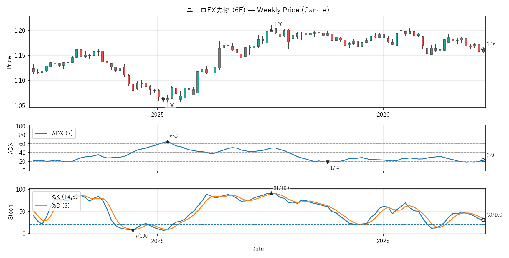Select the stochastic end circle marker at 30/100

tap(483, 220)
